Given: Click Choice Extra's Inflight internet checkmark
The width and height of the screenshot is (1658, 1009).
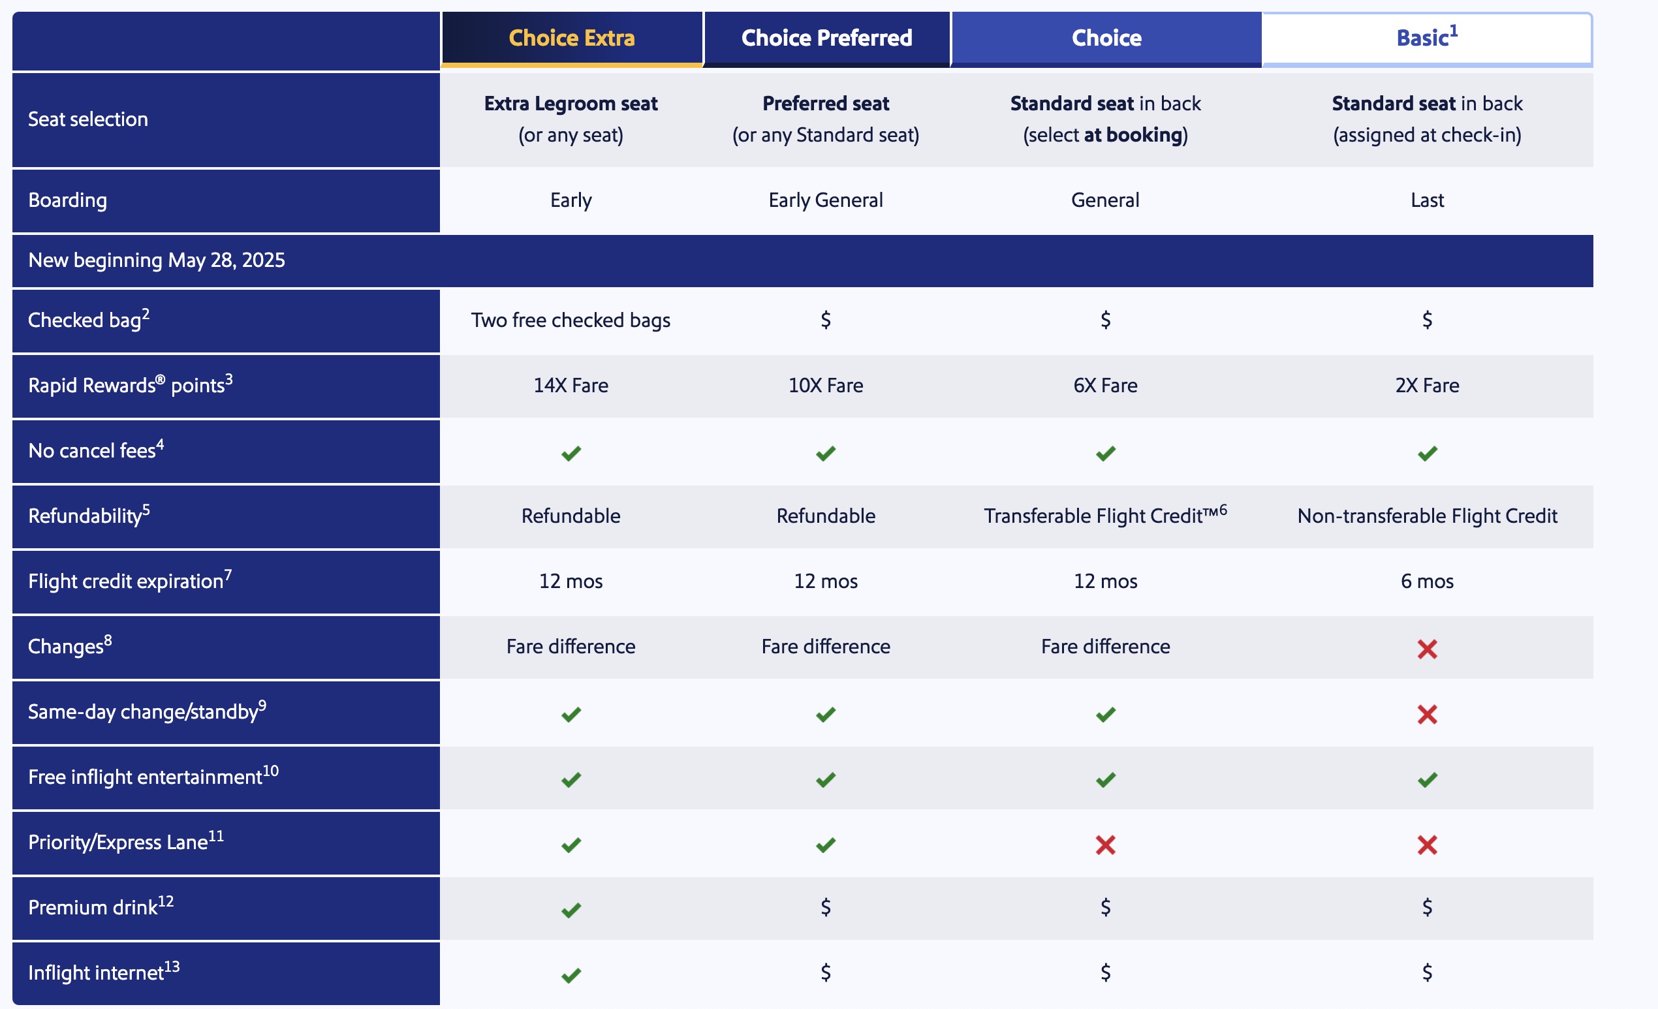Looking at the screenshot, I should point(571,975).
